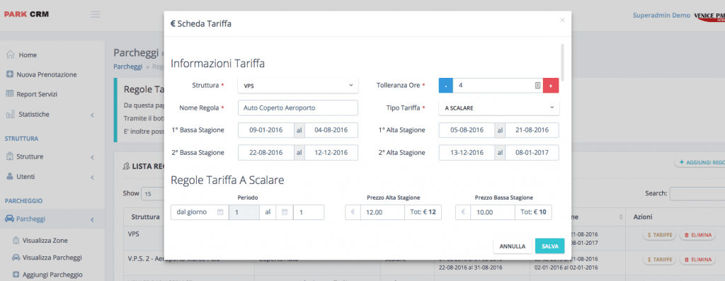Viewport: 725px width, 281px height.
Task: Click 1° Alta Stagione start date 05-08-2016
Action: (x=467, y=130)
